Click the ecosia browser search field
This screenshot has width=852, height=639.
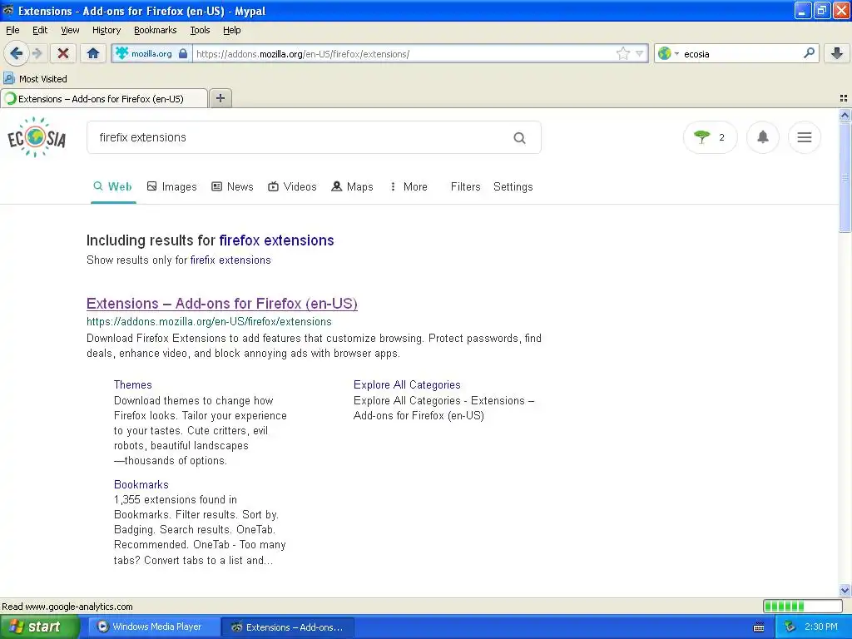pos(741,54)
